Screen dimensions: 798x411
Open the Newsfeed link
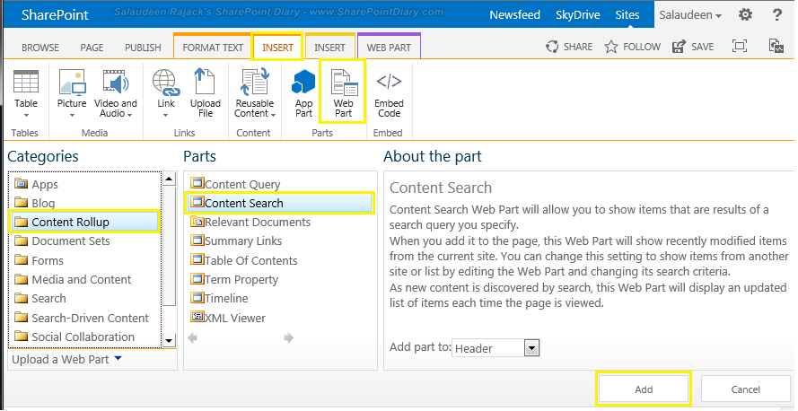click(x=514, y=14)
